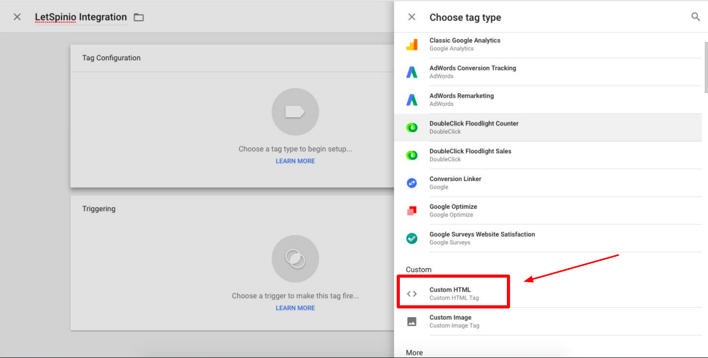Click the AdWords Conversion Tracking icon
This screenshot has height=358, width=708.
tap(412, 72)
